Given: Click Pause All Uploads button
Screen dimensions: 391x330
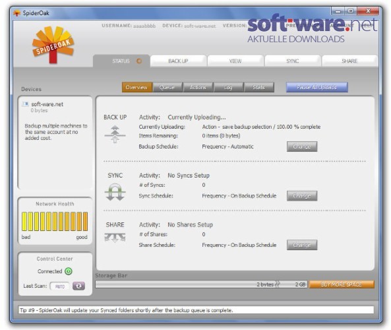Looking at the screenshot, I should coord(316,87).
